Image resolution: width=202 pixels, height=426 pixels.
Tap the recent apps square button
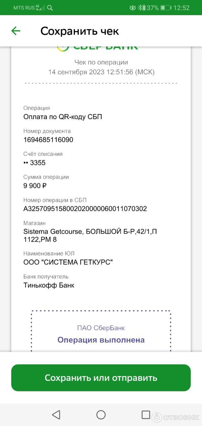145,415
